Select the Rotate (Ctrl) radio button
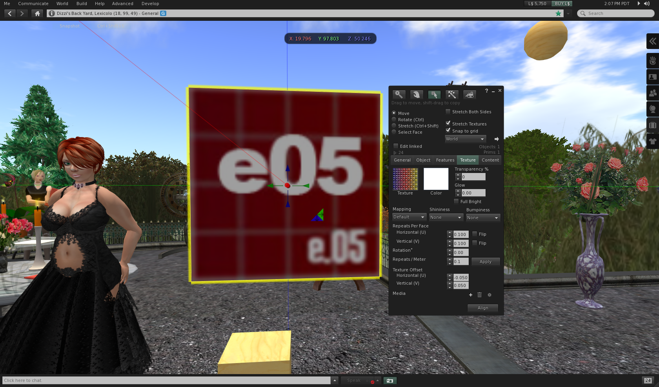659x387 pixels. pyautogui.click(x=394, y=120)
